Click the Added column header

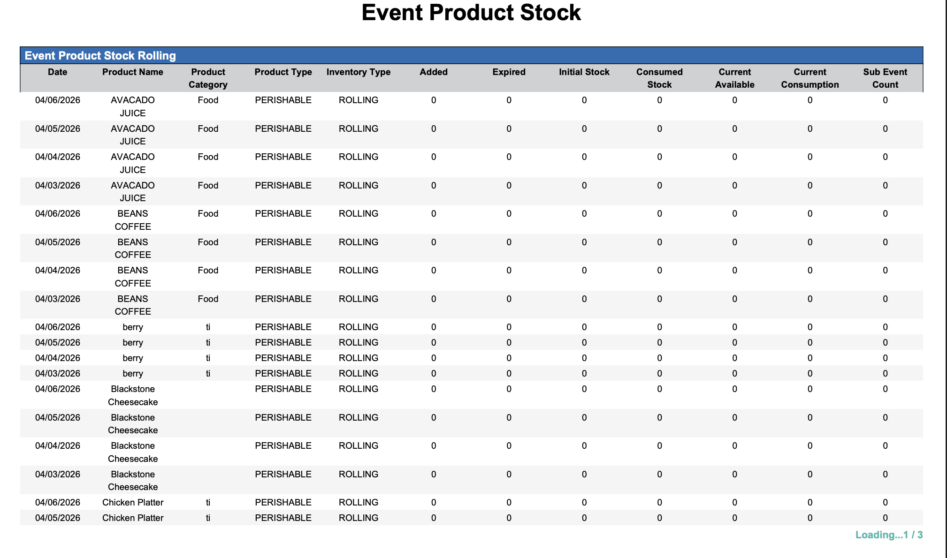tap(434, 72)
